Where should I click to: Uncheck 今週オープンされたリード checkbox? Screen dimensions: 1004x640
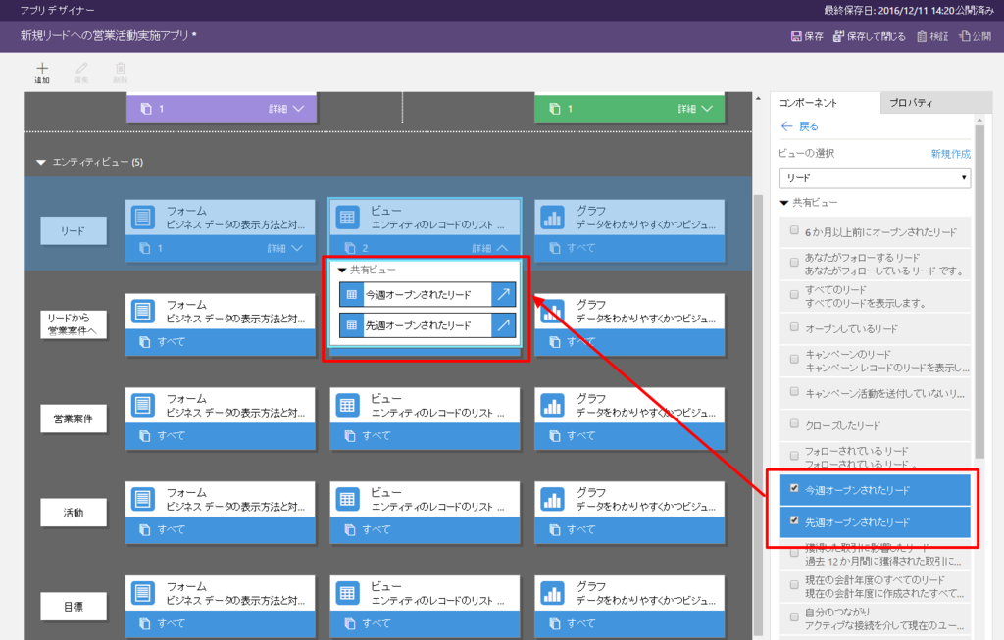click(x=794, y=488)
